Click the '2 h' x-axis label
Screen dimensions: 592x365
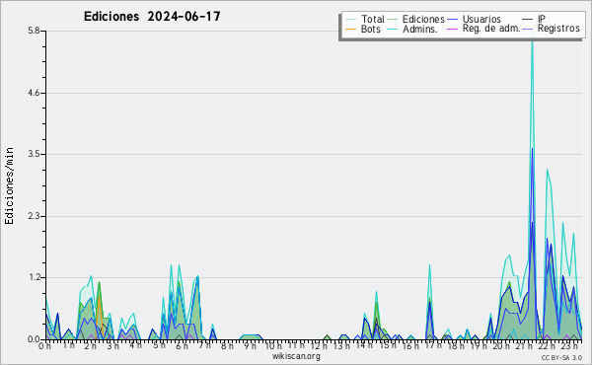pyautogui.click(x=90, y=346)
